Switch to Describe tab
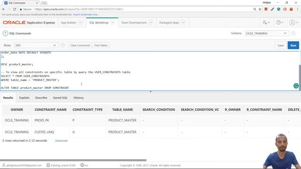This screenshot has width=301, height=169. coord(41,98)
